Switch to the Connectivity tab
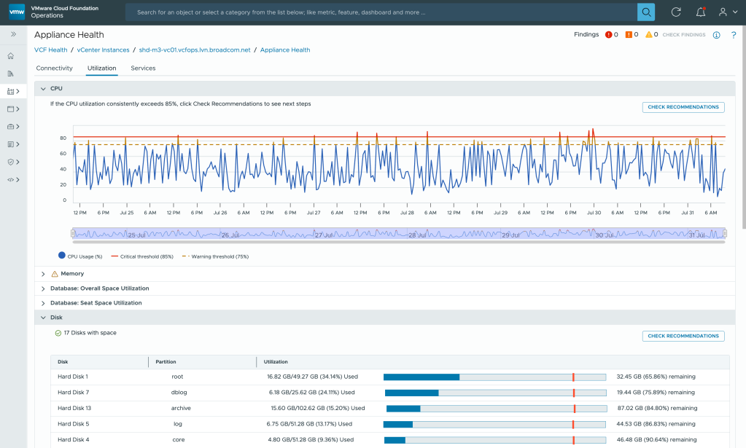The height and width of the screenshot is (448, 746). pyautogui.click(x=54, y=68)
